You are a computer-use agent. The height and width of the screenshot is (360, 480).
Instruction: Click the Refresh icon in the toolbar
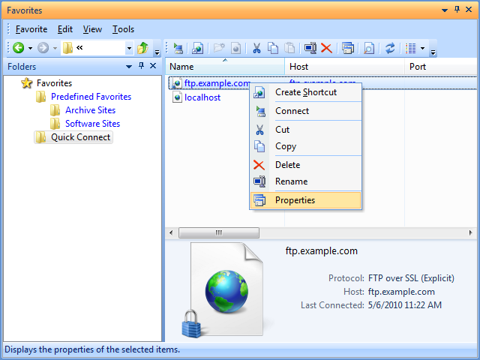[x=390, y=48]
